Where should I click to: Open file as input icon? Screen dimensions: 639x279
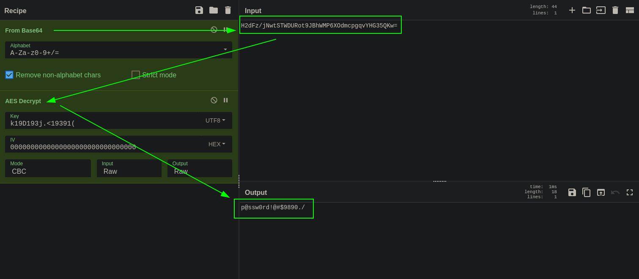tap(601, 10)
